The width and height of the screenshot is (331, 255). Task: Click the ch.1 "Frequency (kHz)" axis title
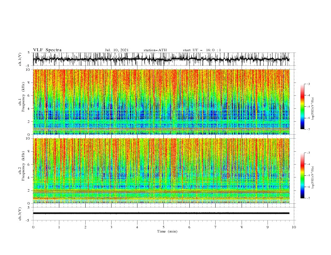[x=23, y=97]
